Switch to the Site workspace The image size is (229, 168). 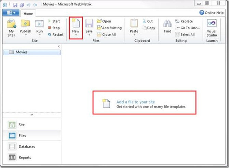point(32,125)
